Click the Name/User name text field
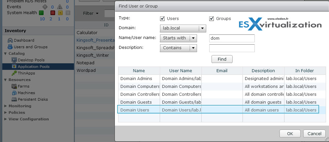The height and width of the screenshot is (142, 329). coord(232,38)
